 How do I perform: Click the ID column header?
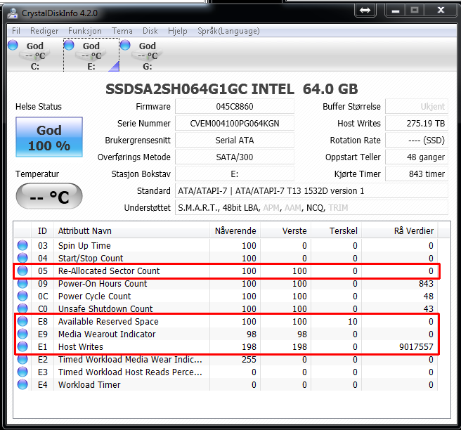click(x=42, y=230)
